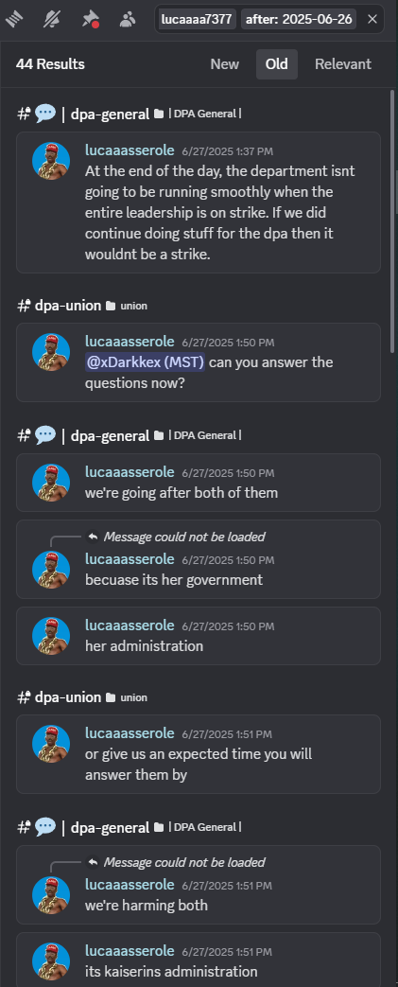Click the muted notification bell icon

tap(52, 20)
